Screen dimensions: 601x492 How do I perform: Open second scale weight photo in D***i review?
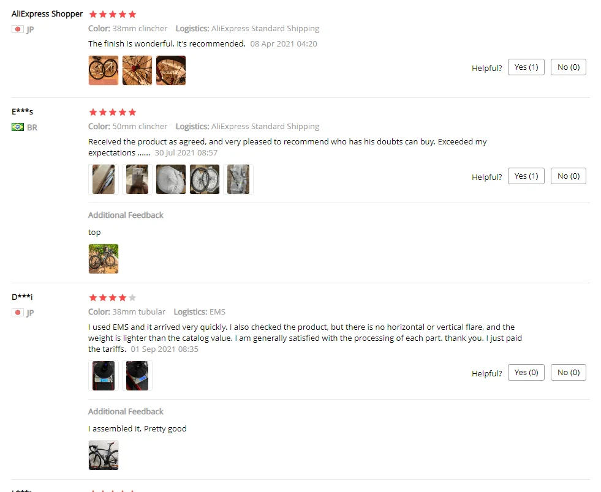click(x=137, y=376)
